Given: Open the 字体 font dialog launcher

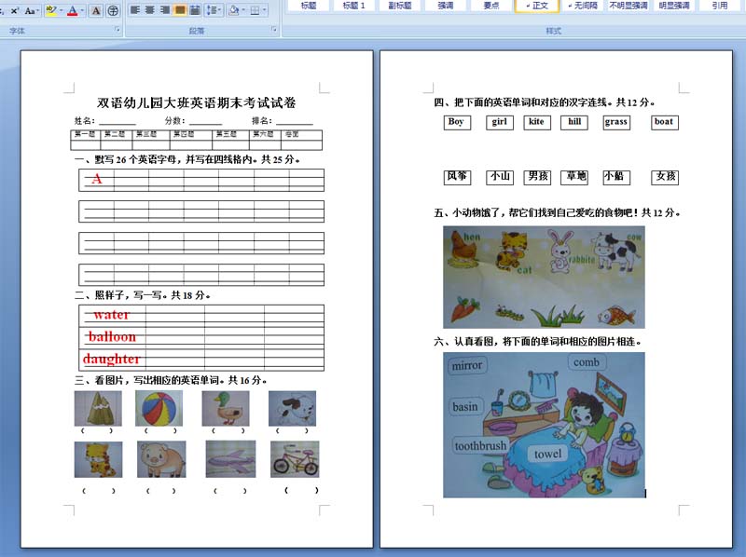Looking at the screenshot, I should pyautogui.click(x=117, y=30).
